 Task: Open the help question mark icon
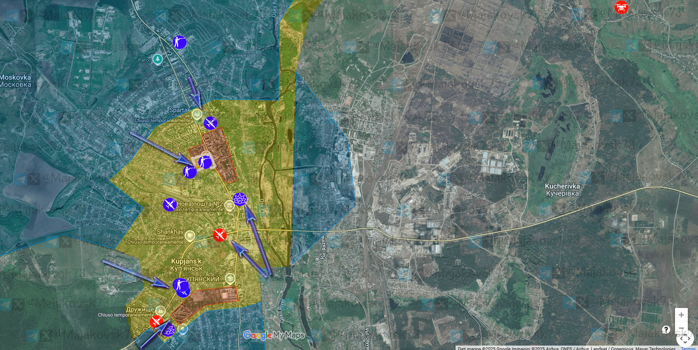click(x=666, y=330)
